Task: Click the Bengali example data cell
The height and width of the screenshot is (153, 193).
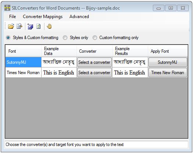Action: tap(59, 62)
